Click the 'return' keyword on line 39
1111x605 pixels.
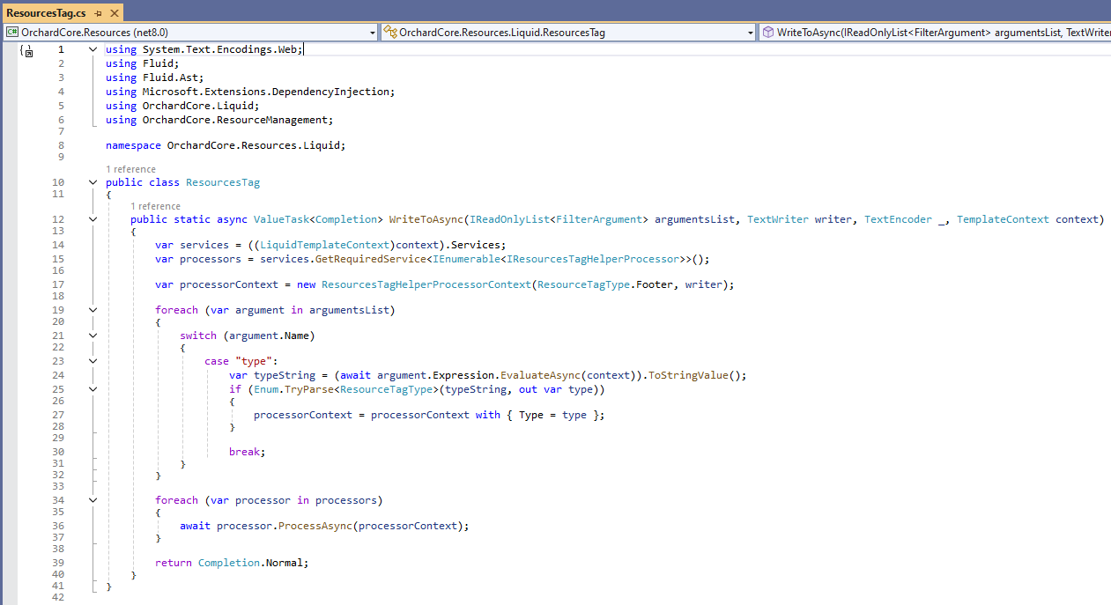point(174,563)
